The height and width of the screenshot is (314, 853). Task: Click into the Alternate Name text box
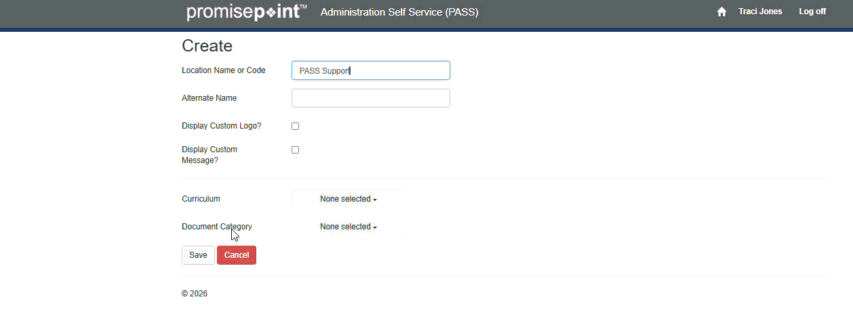coord(370,98)
